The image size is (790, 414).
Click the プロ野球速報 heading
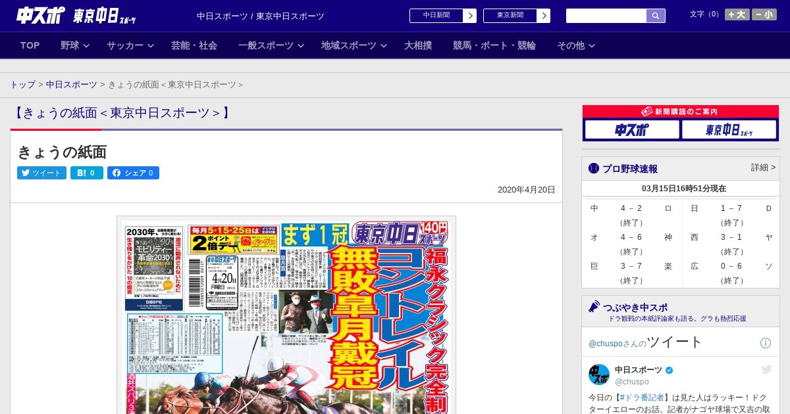coord(630,168)
